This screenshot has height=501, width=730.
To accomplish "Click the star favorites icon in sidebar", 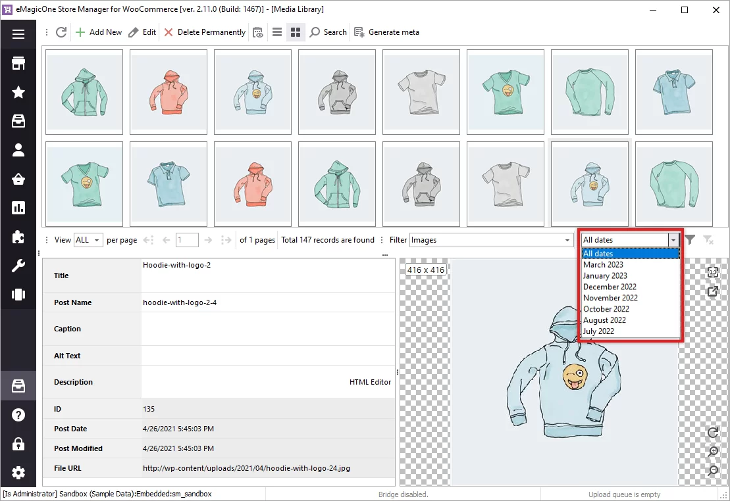I will click(x=18, y=92).
